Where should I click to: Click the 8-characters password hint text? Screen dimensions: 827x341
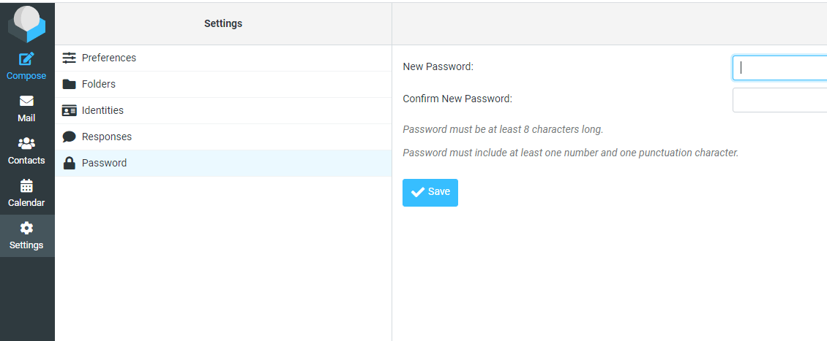tap(503, 129)
